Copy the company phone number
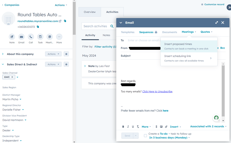This screenshot has width=231, height=143. [x=38, y=27]
